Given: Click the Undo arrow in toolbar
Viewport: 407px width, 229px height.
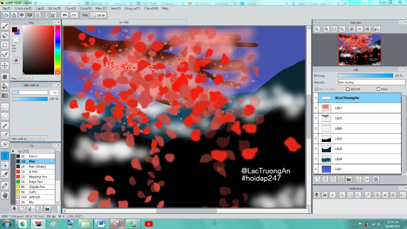Looking at the screenshot, I should pos(65,15).
